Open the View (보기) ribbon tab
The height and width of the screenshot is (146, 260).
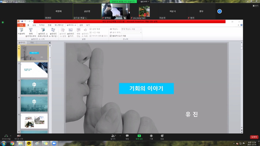(88, 25)
